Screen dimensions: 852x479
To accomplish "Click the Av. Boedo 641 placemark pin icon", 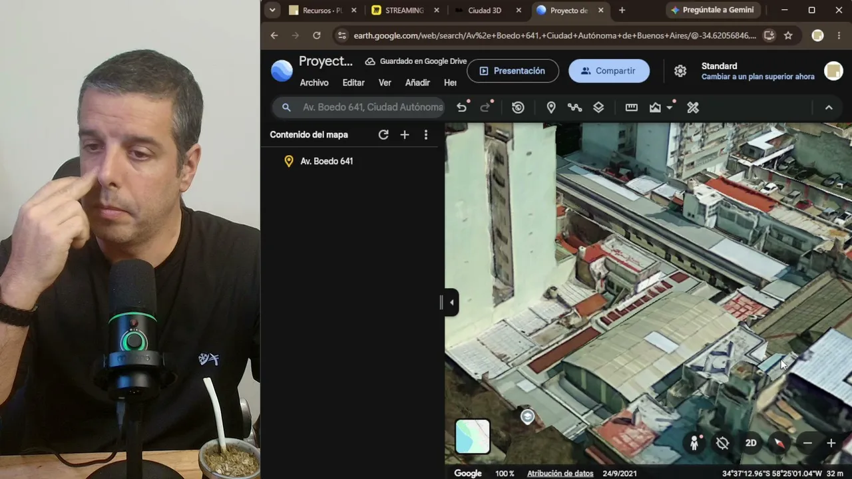I will coord(289,161).
